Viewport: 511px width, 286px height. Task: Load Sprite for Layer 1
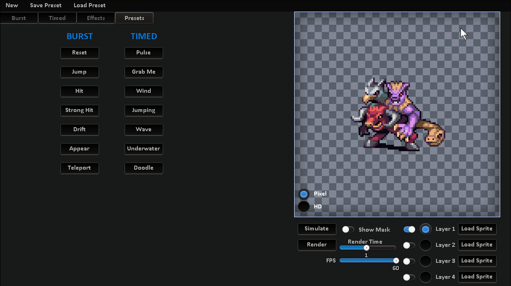point(477,229)
